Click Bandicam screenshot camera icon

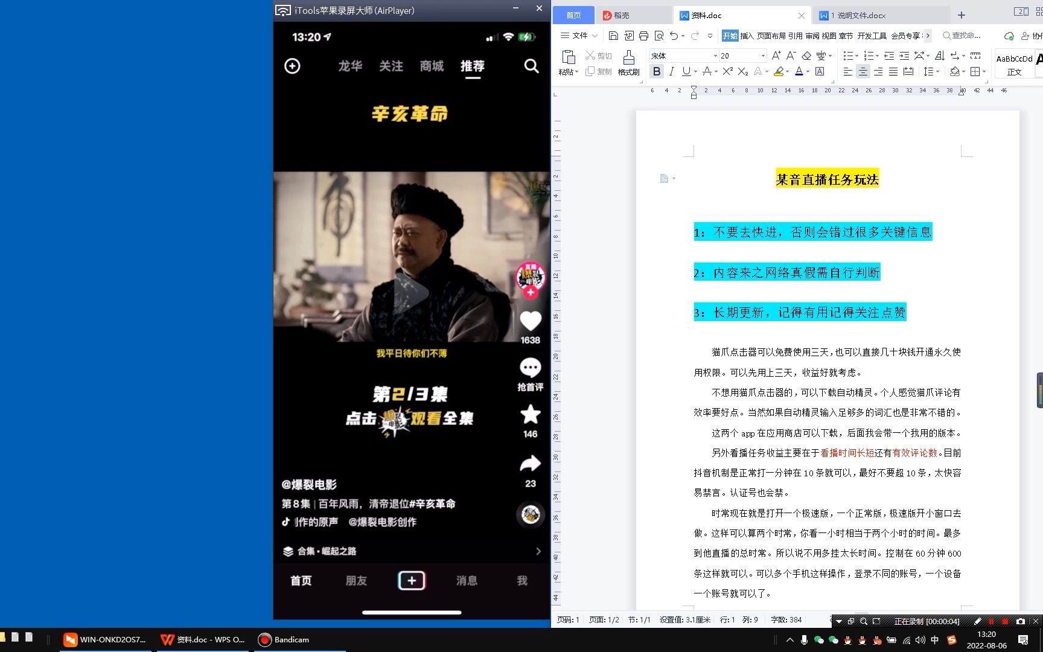click(1021, 621)
